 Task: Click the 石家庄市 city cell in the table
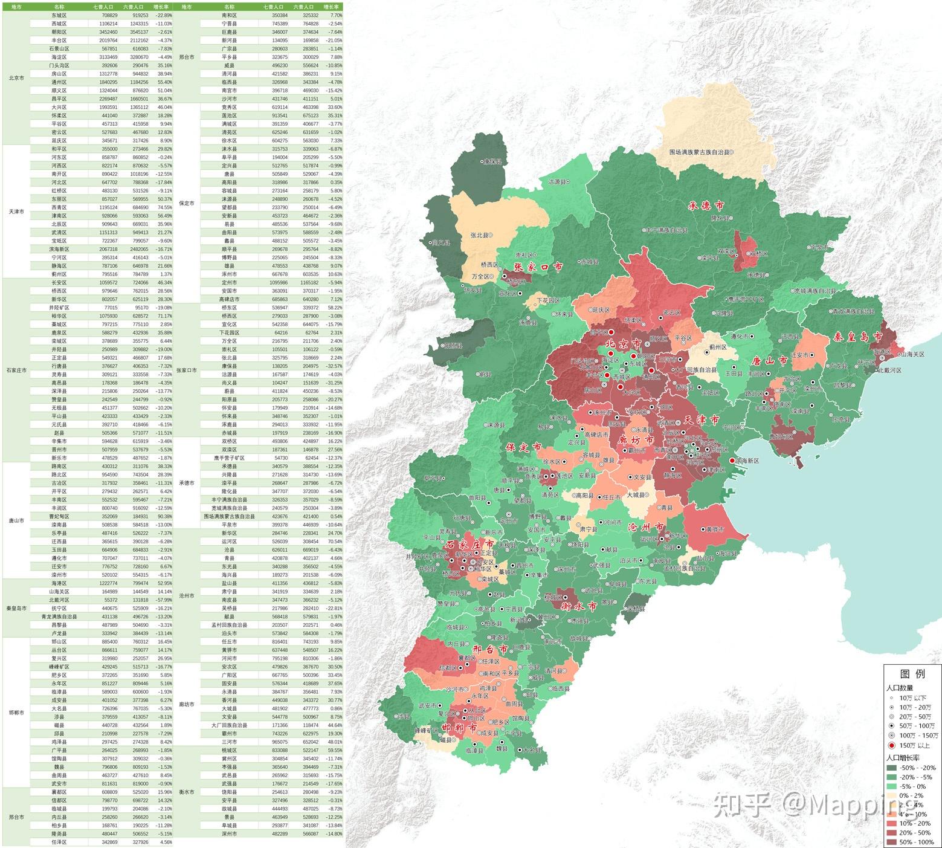pos(16,371)
